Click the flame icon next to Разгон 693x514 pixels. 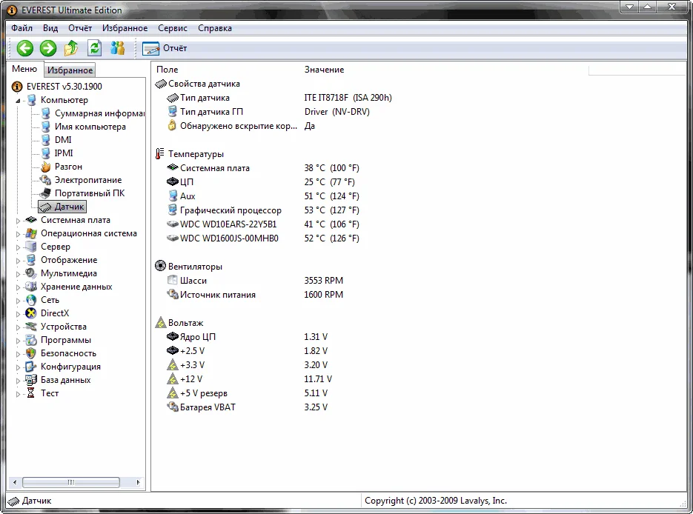point(45,167)
